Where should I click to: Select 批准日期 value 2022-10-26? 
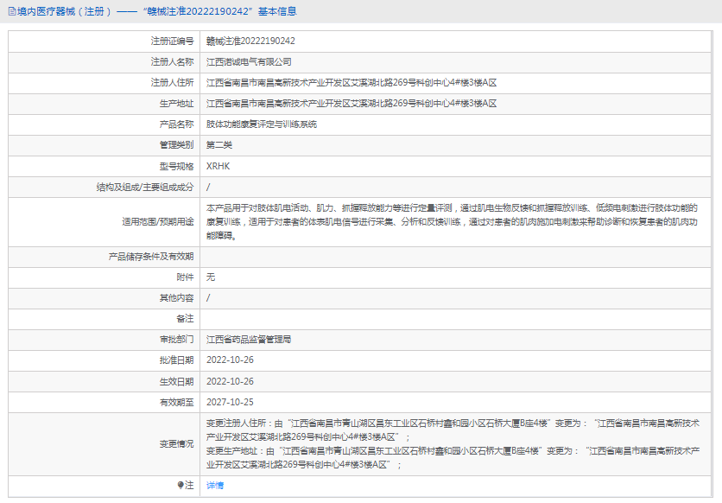(230, 360)
